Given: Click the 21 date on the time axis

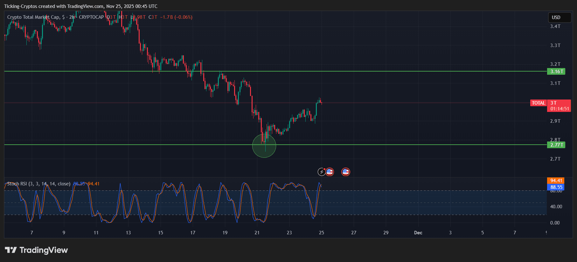Looking at the screenshot, I should (x=257, y=233).
